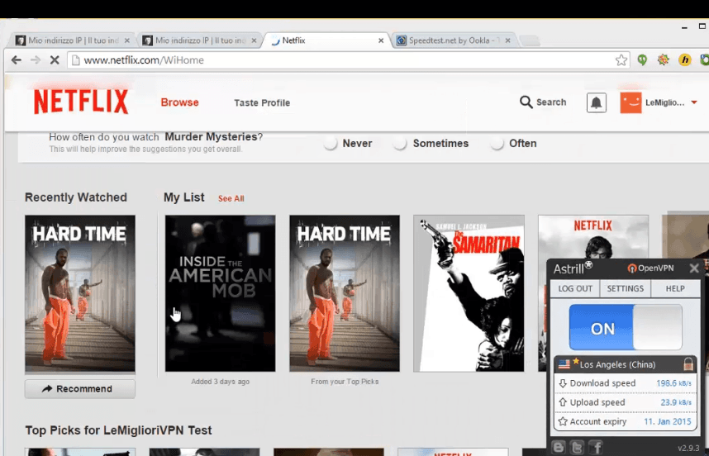Select the Sometimes radio button

coord(400,143)
